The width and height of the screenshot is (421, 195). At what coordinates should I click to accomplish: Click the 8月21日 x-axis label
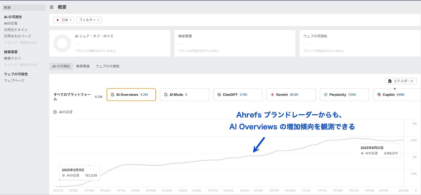coord(404,191)
